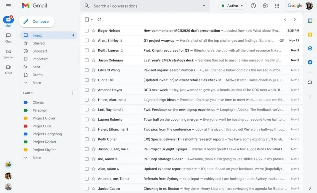The image size is (317, 193).
Task: Create a new label with the plus icon
Action: tap(73, 93)
